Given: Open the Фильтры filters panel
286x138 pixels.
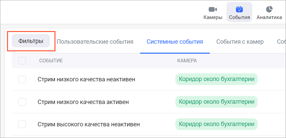Looking at the screenshot, I should click(x=31, y=41).
